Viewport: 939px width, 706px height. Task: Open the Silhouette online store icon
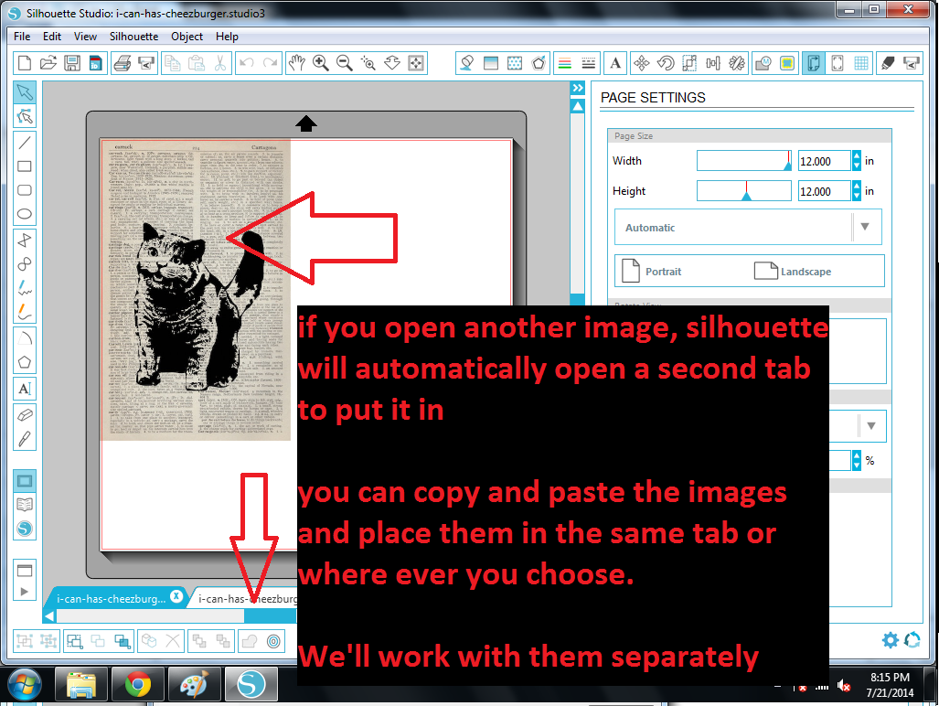[x=25, y=529]
